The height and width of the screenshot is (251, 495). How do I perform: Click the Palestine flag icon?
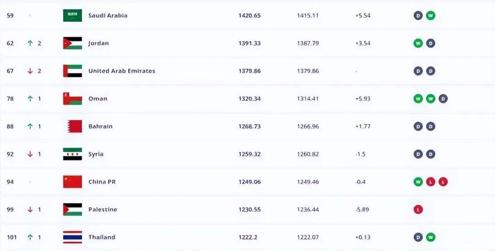(x=72, y=210)
